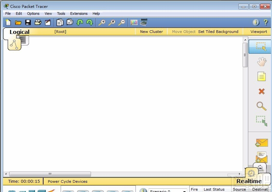
Task: Open the Extensions menu
Action: pyautogui.click(x=79, y=14)
